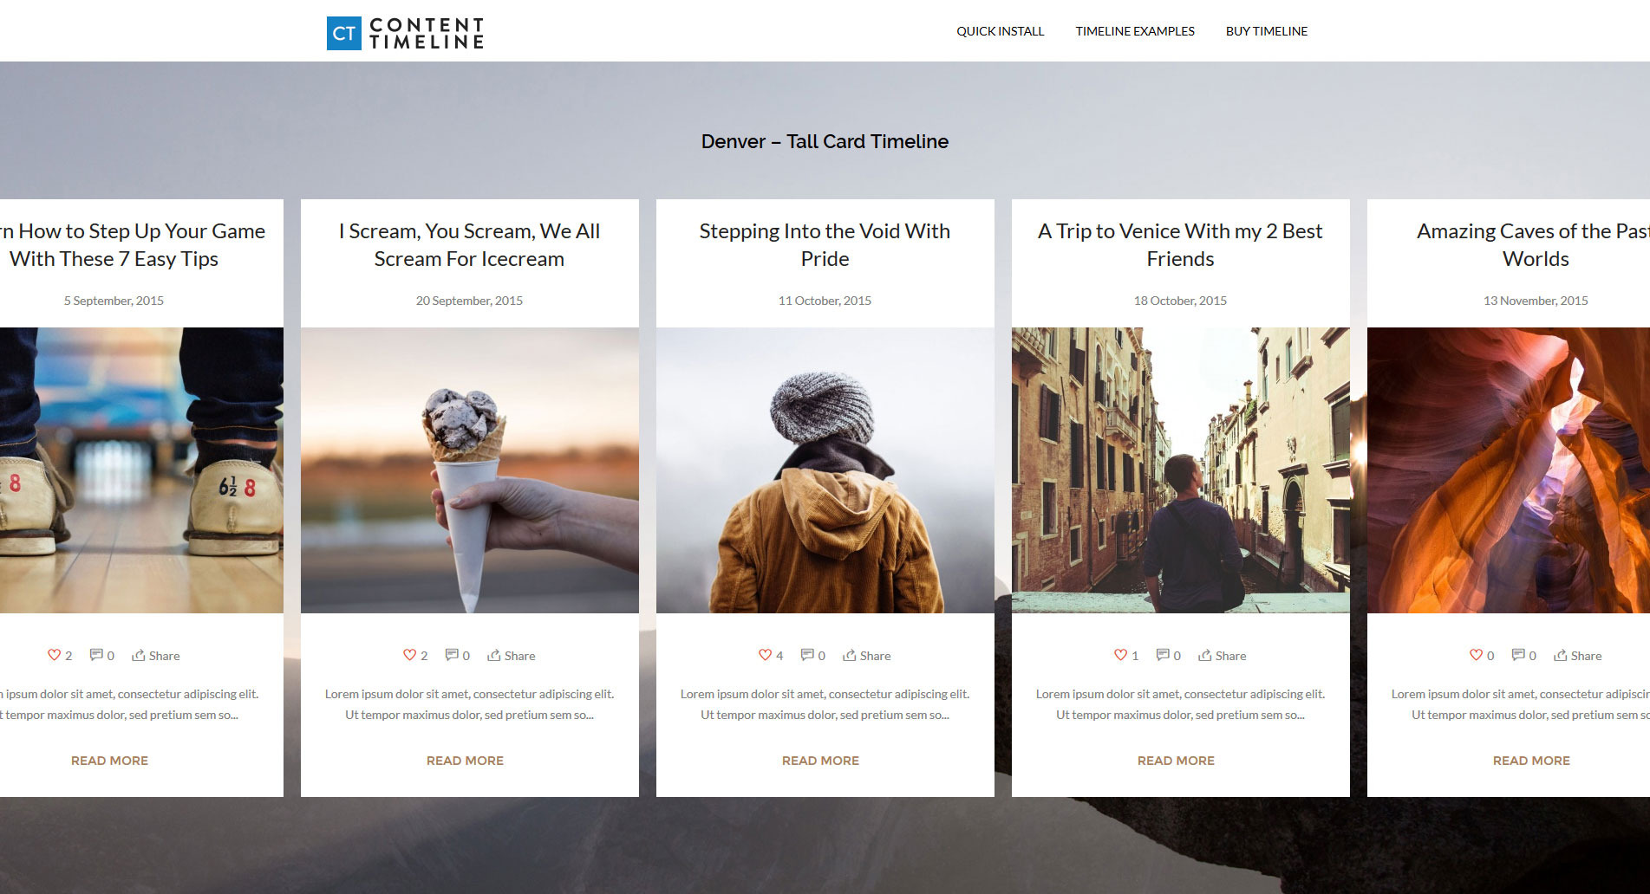Open the Timeline Examples menu item

coord(1135,31)
